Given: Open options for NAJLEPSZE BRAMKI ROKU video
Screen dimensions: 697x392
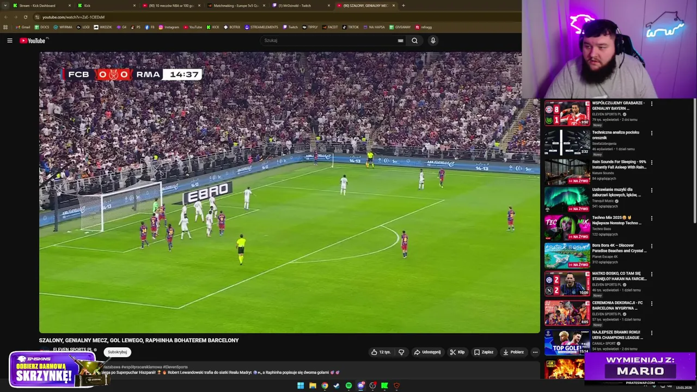Looking at the screenshot, I should tap(651, 333).
